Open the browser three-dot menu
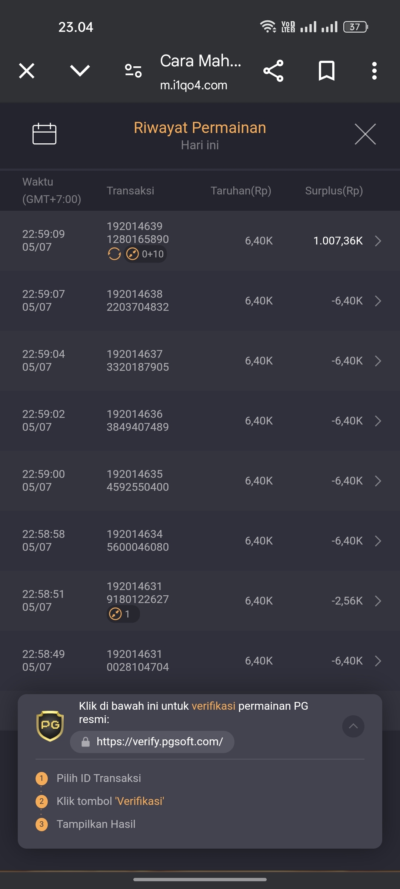400x889 pixels. (374, 71)
